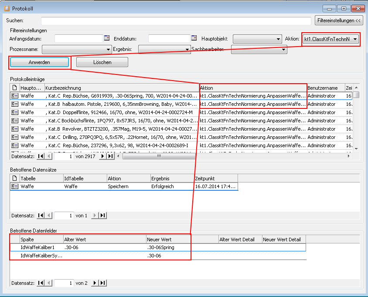368x297 pixels.
Task: Click the Löschen button
Action: tap(102, 62)
